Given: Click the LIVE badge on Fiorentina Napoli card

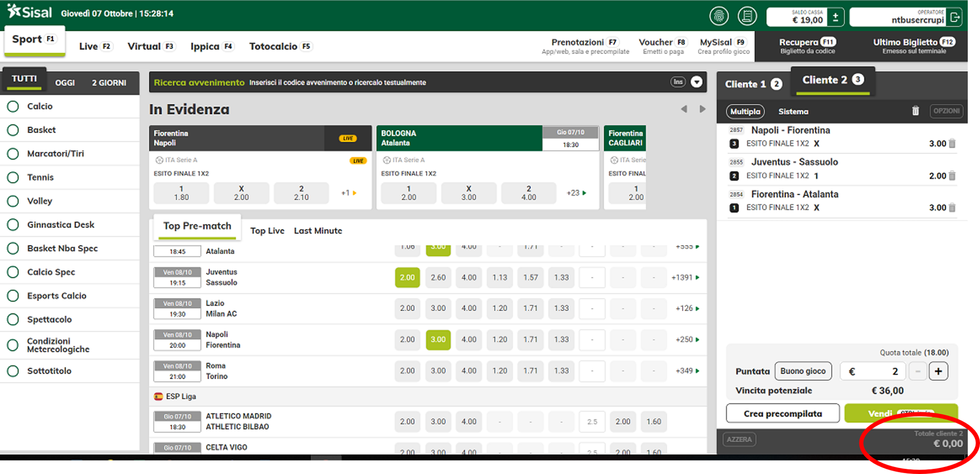Looking at the screenshot, I should point(348,138).
